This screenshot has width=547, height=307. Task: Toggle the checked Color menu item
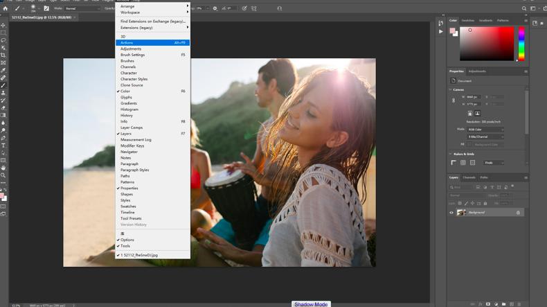[x=153, y=91]
